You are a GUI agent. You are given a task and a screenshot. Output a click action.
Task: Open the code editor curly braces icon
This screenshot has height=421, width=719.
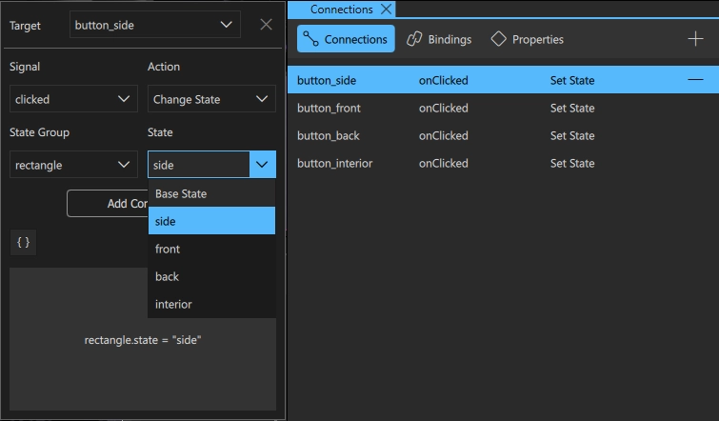tap(24, 242)
